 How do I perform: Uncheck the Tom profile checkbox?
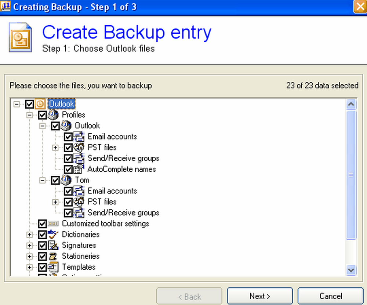[x=55, y=180]
